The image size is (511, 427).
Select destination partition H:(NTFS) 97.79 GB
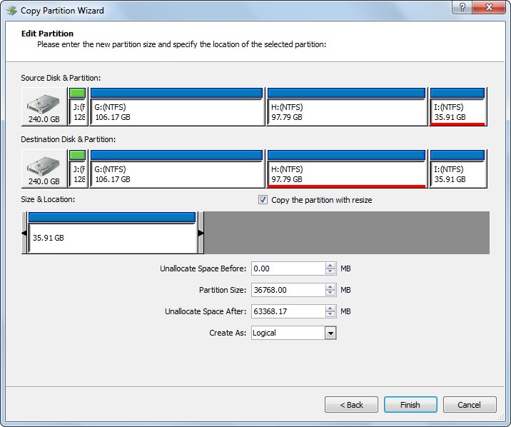[x=346, y=169]
